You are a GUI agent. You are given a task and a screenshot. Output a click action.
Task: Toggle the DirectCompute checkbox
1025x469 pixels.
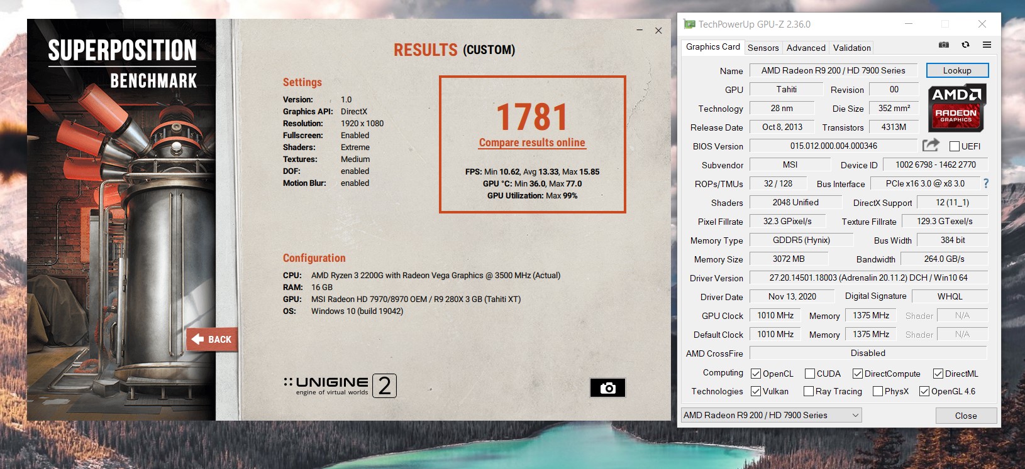[x=858, y=374]
